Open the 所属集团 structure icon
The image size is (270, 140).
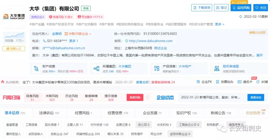[96, 69]
